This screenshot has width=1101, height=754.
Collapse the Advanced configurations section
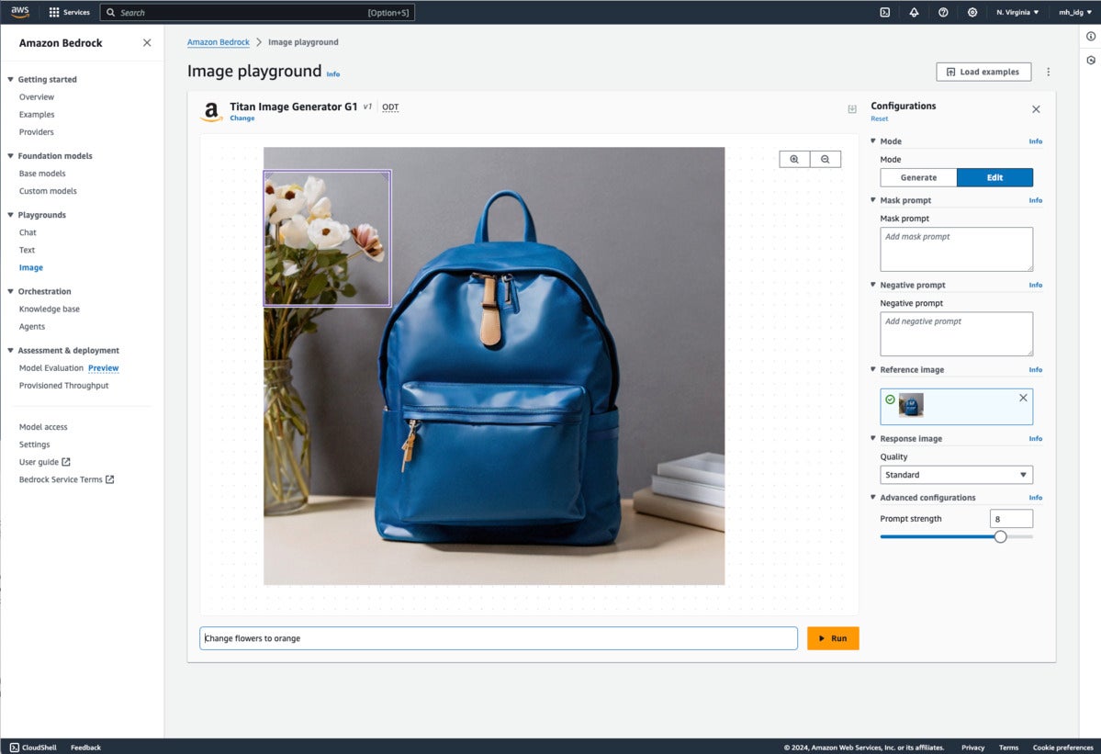(872, 497)
